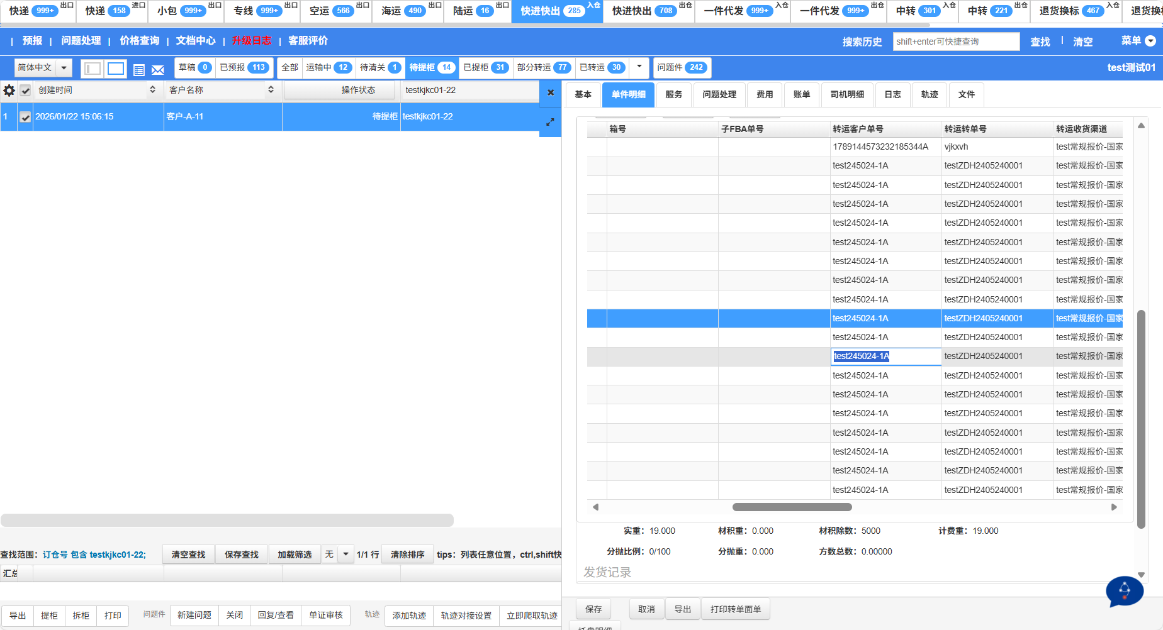Screen dimensions: 1163x630
Task: Toggle the select-all checkbox in header
Action: [25, 91]
